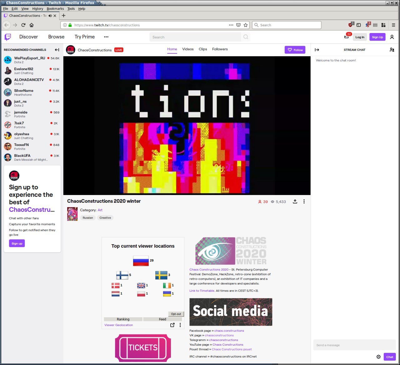The height and width of the screenshot is (365, 400).
Task: Reload the page in Firefox
Action: click(x=23, y=25)
